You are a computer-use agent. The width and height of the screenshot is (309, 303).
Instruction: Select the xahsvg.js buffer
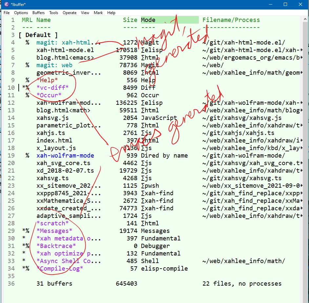pos(52,118)
